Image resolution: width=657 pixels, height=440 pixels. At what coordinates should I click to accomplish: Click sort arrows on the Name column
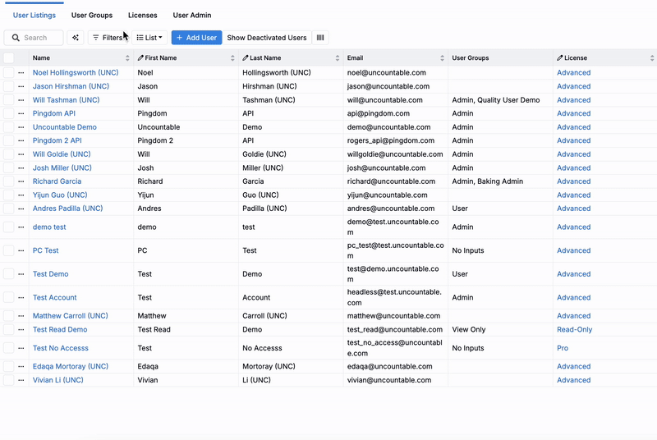127,58
